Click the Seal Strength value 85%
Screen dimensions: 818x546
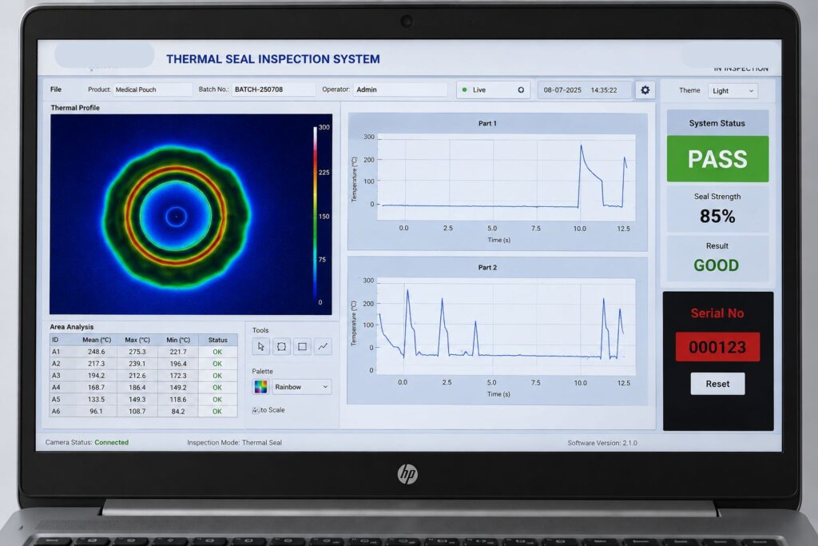[717, 216]
